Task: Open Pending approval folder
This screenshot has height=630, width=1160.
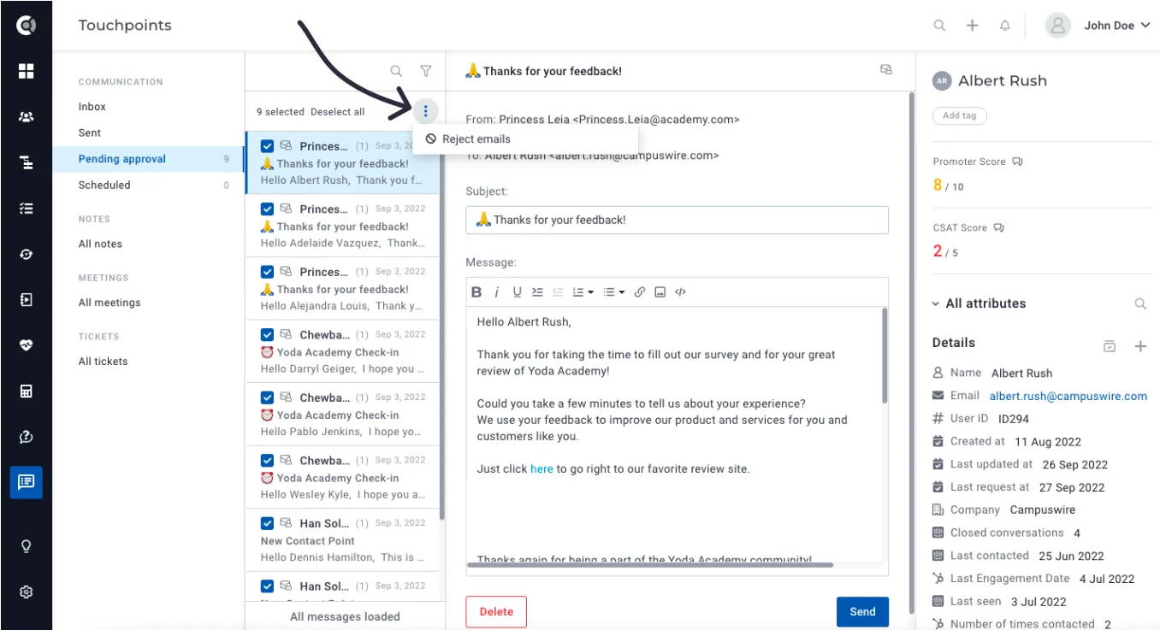Action: (148, 159)
